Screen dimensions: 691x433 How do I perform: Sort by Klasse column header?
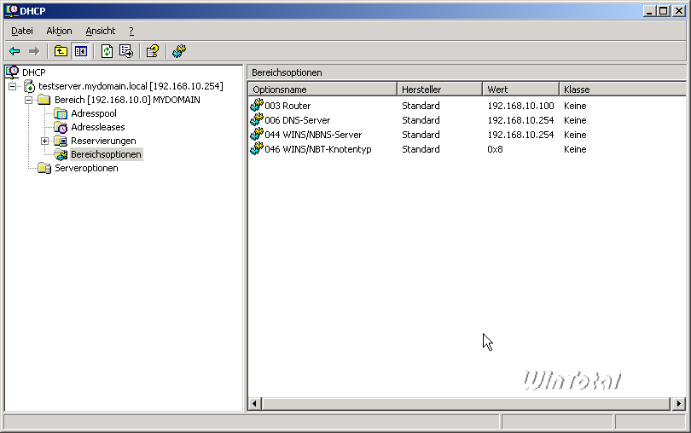(623, 89)
